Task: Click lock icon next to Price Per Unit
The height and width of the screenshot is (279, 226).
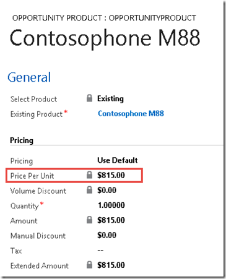Action: tap(89, 175)
